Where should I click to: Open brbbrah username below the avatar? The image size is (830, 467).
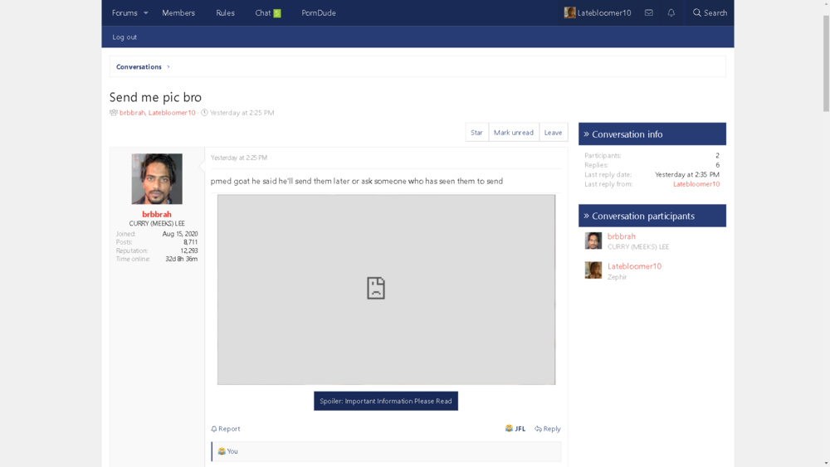157,214
